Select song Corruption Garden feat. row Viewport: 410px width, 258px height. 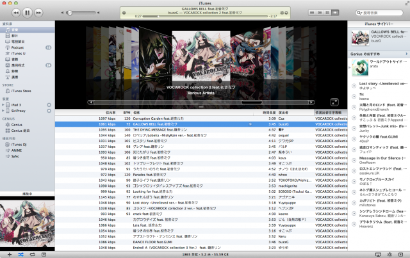click(201, 118)
